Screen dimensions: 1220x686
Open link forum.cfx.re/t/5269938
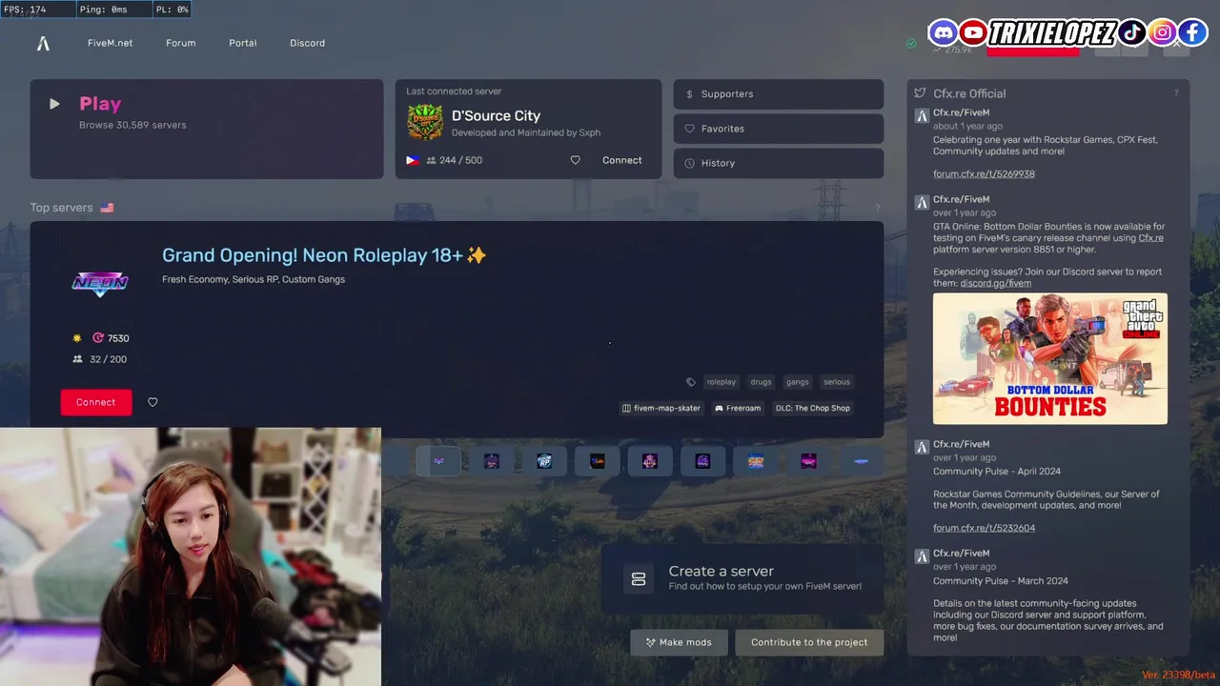click(984, 174)
